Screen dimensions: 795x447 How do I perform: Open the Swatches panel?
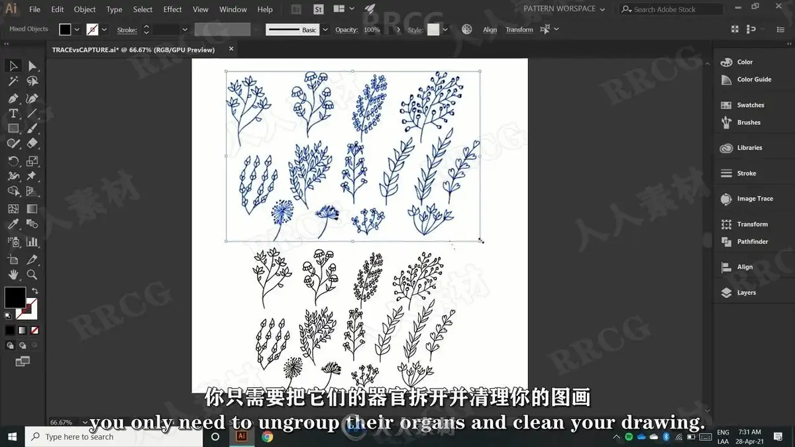(743, 105)
